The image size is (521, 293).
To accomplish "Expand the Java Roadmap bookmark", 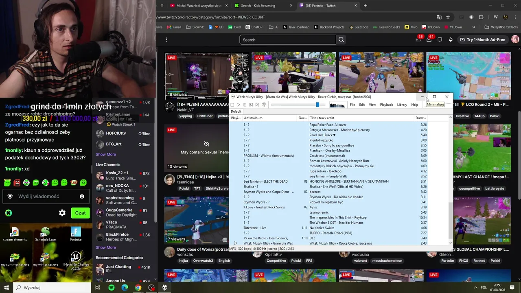I will [296, 27].
